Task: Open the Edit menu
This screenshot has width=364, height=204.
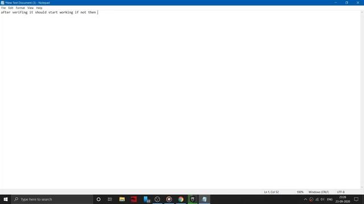Action: [11, 8]
